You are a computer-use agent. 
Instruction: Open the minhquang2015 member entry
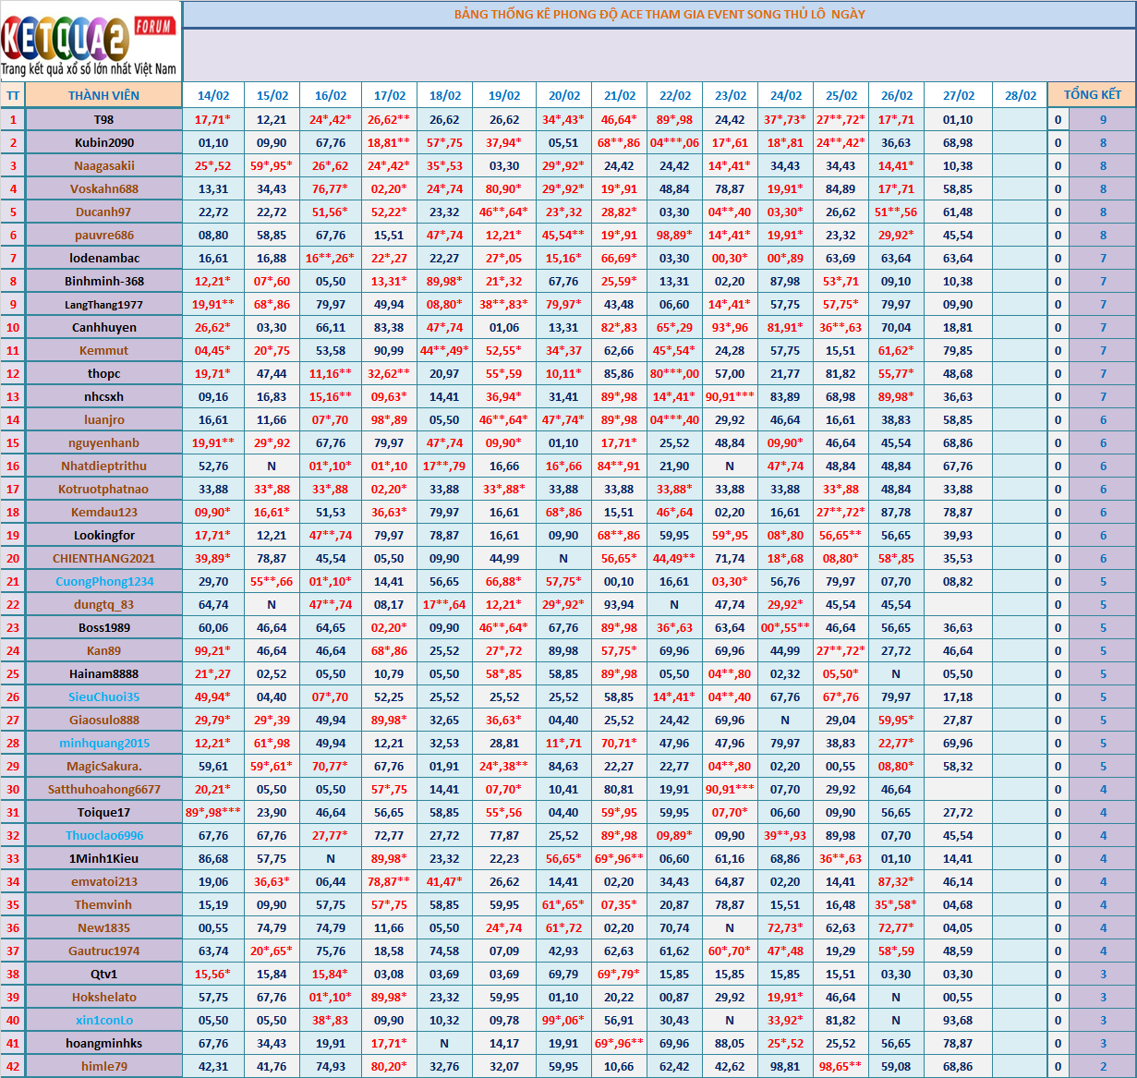tap(103, 743)
